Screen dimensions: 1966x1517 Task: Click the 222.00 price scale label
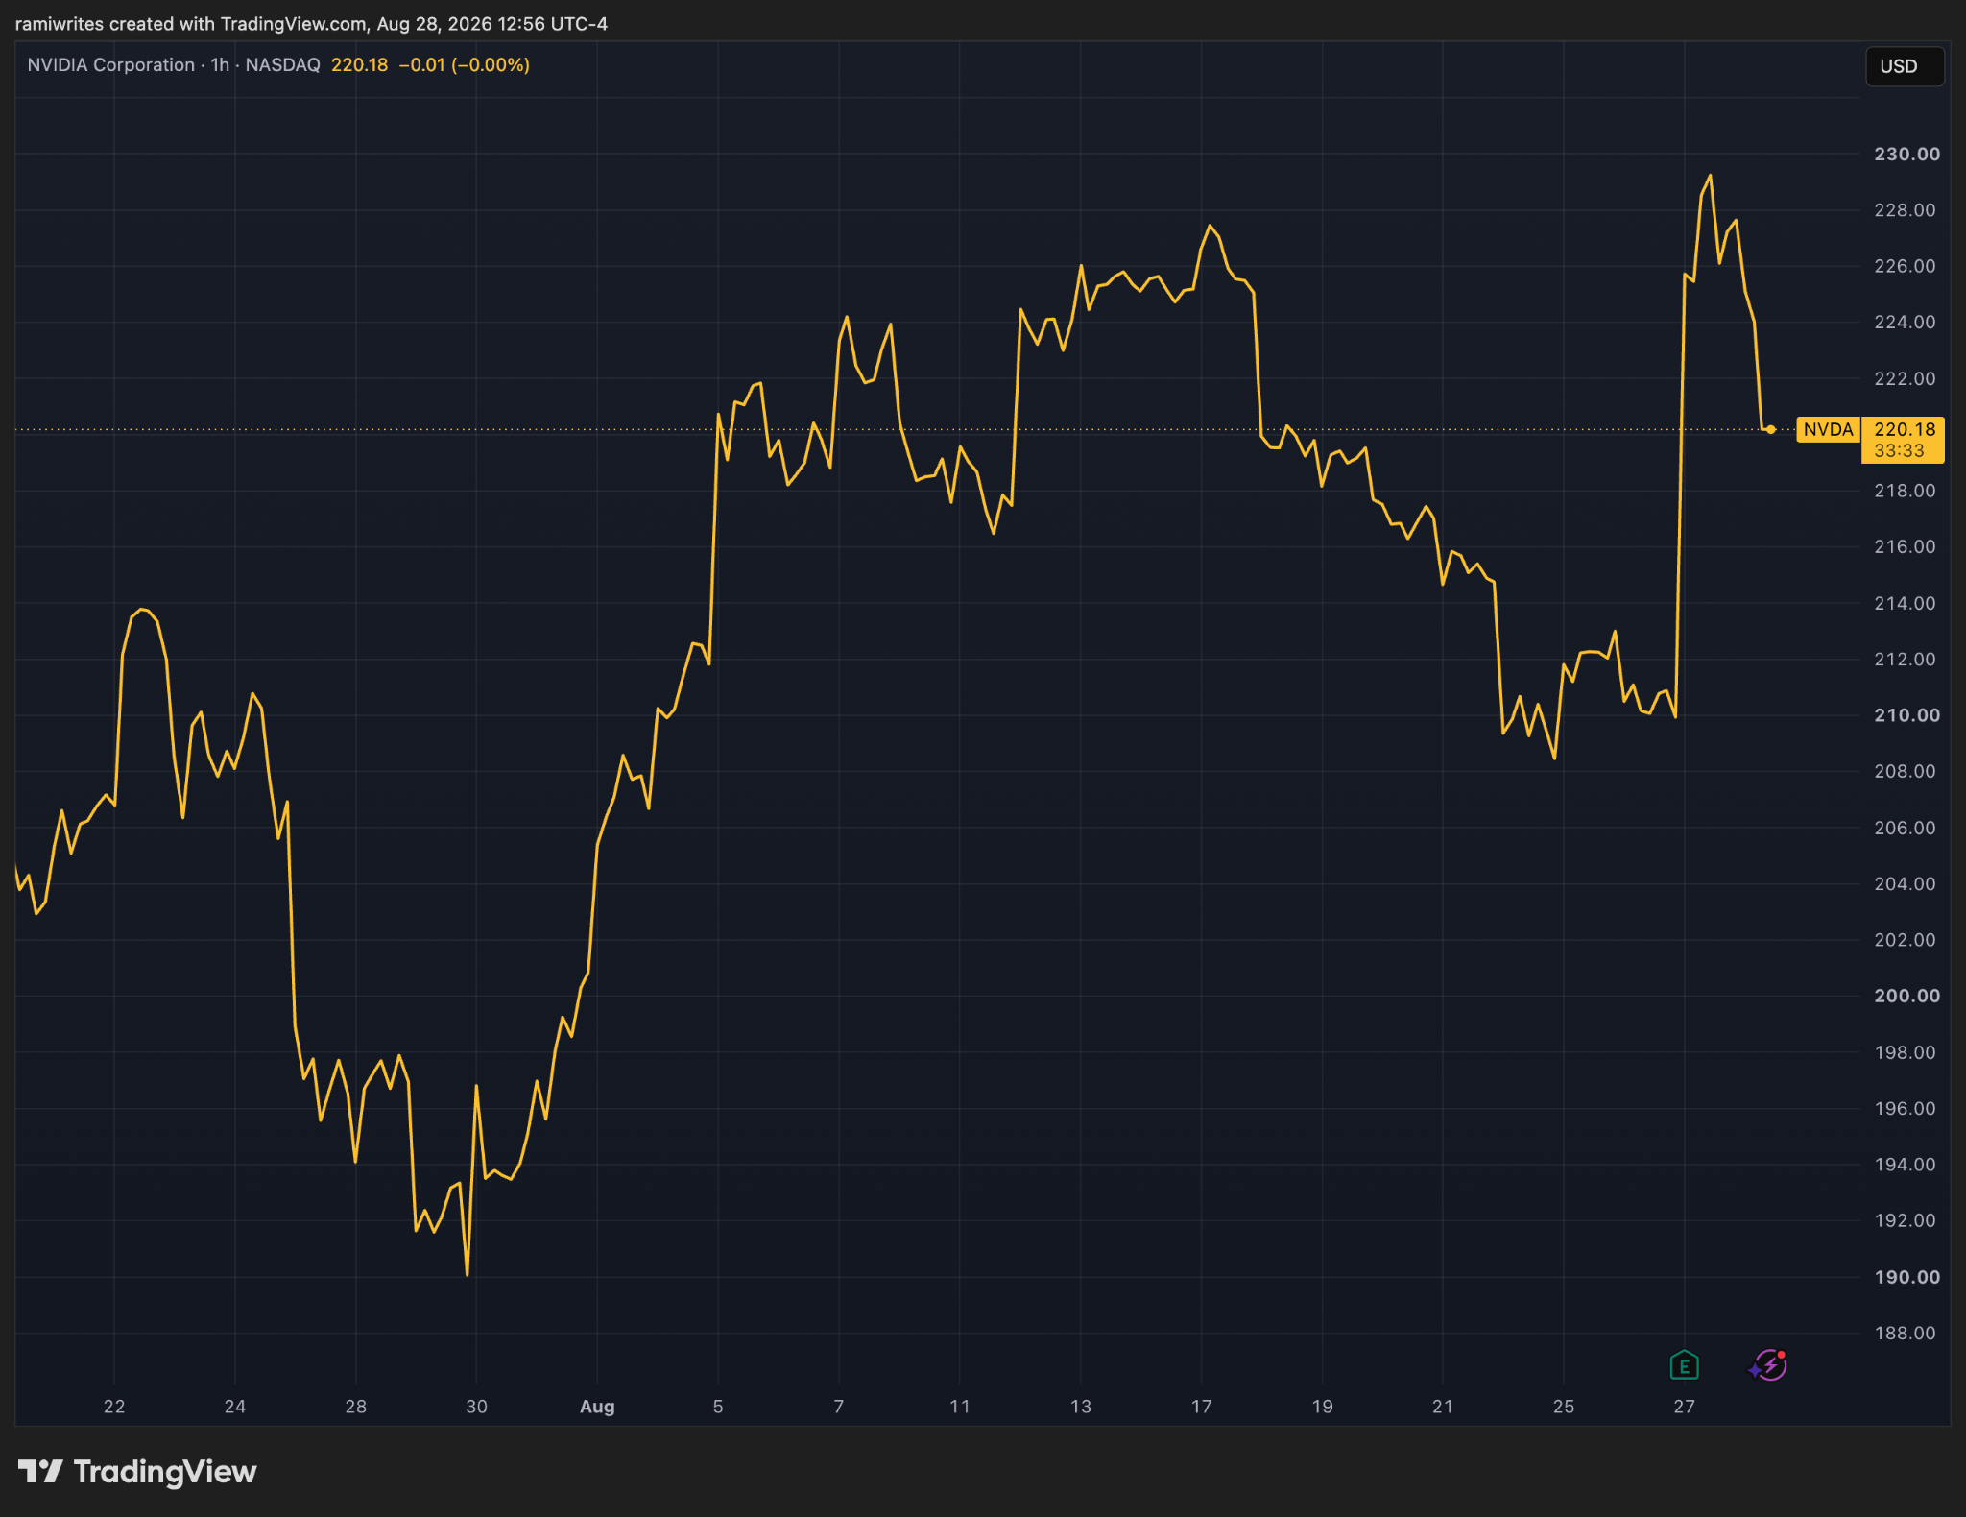click(x=1905, y=378)
